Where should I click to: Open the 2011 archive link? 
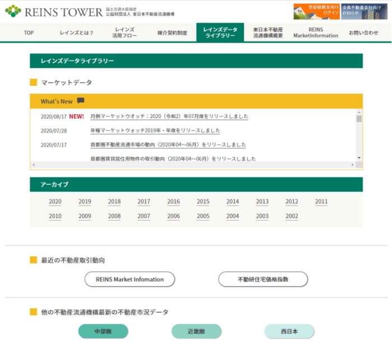321,202
